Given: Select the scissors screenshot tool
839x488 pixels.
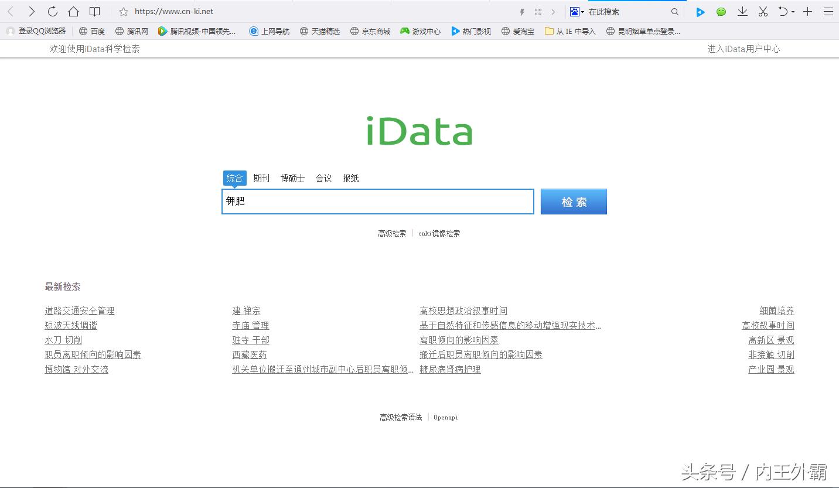Looking at the screenshot, I should pos(763,11).
